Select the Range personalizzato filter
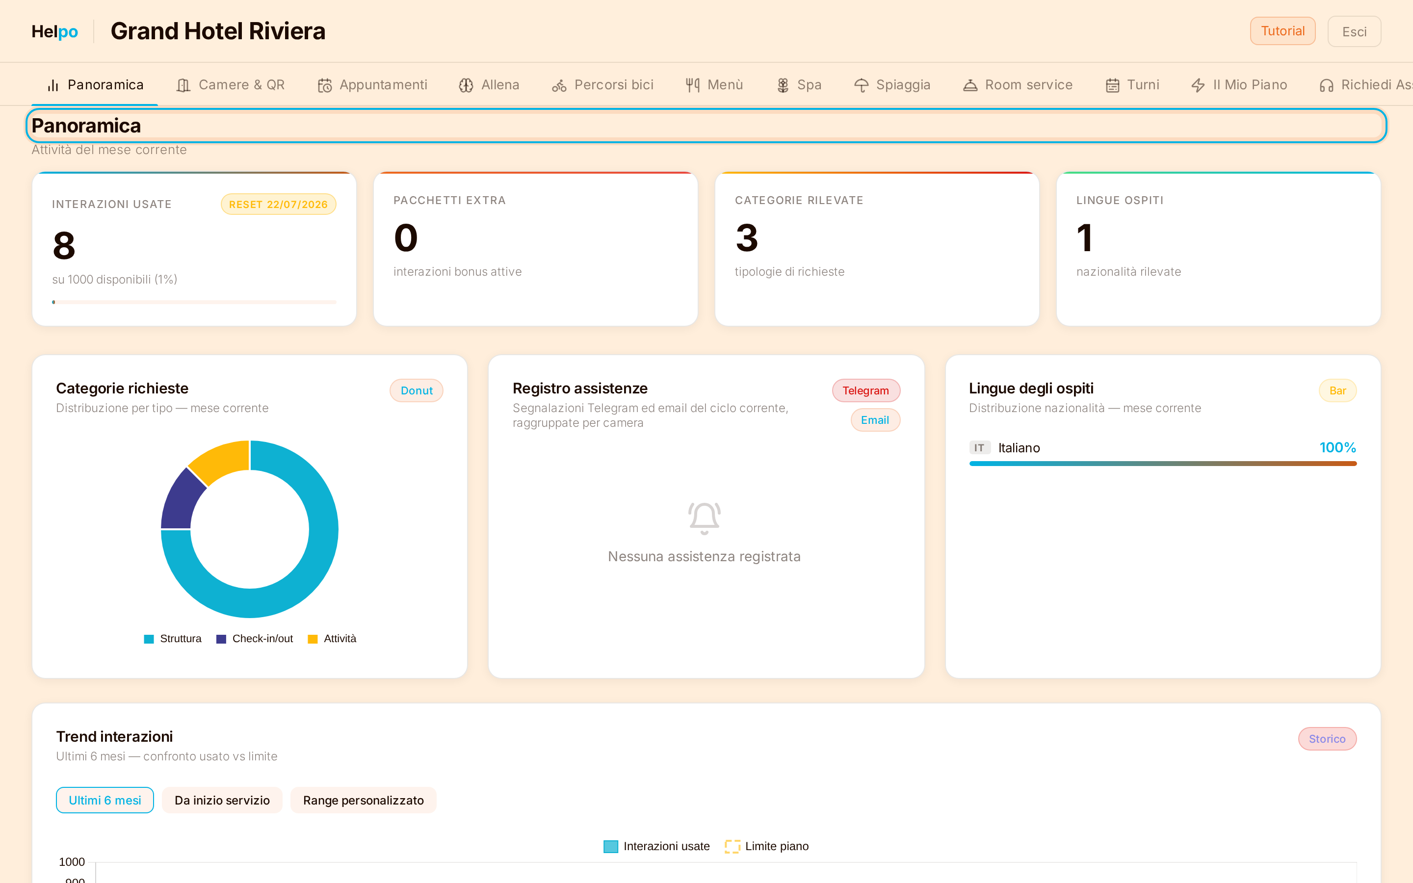The height and width of the screenshot is (883, 1413). click(x=363, y=800)
